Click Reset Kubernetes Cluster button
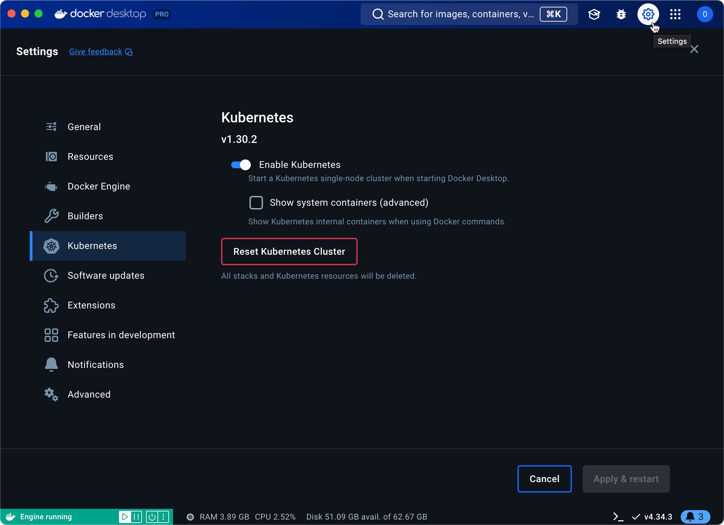Image resolution: width=724 pixels, height=525 pixels. (x=289, y=251)
